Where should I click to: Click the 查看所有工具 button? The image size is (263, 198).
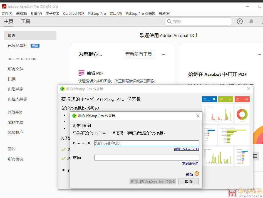point(138,54)
